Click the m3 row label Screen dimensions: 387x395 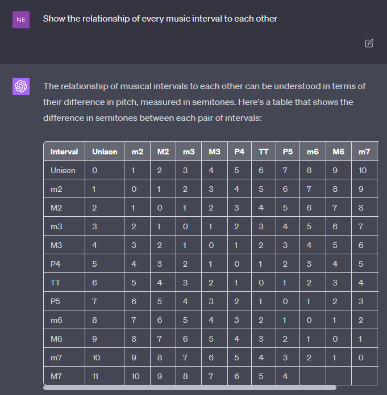click(56, 226)
